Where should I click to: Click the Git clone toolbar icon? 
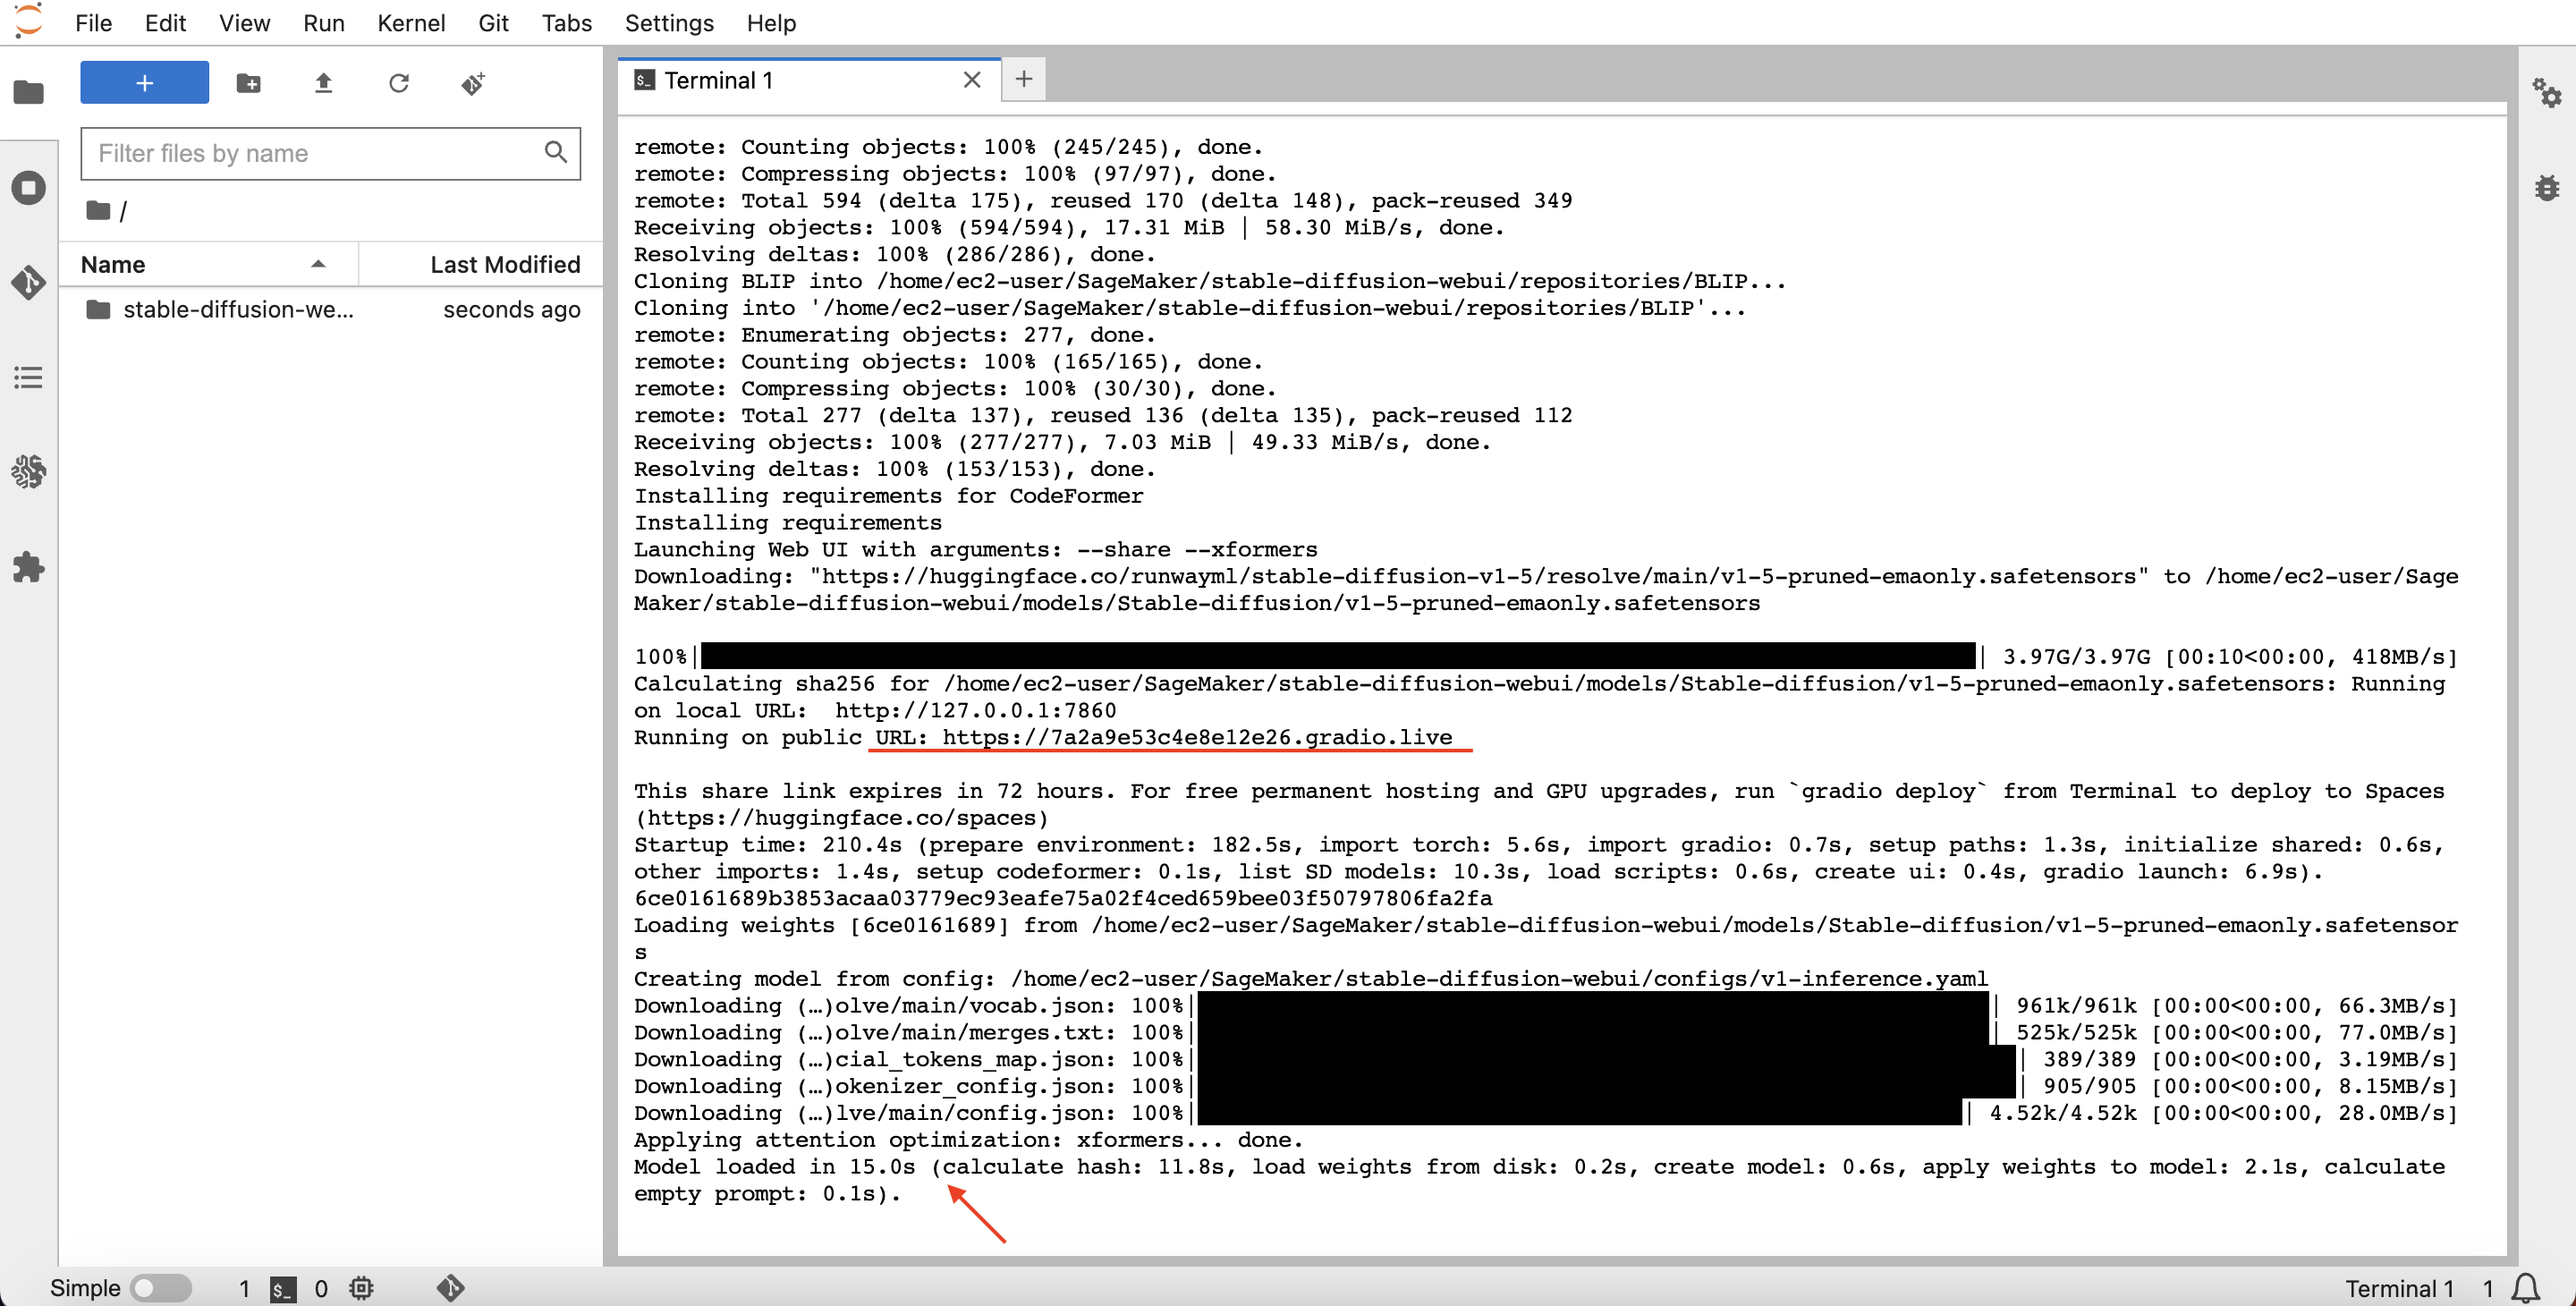coord(473,83)
